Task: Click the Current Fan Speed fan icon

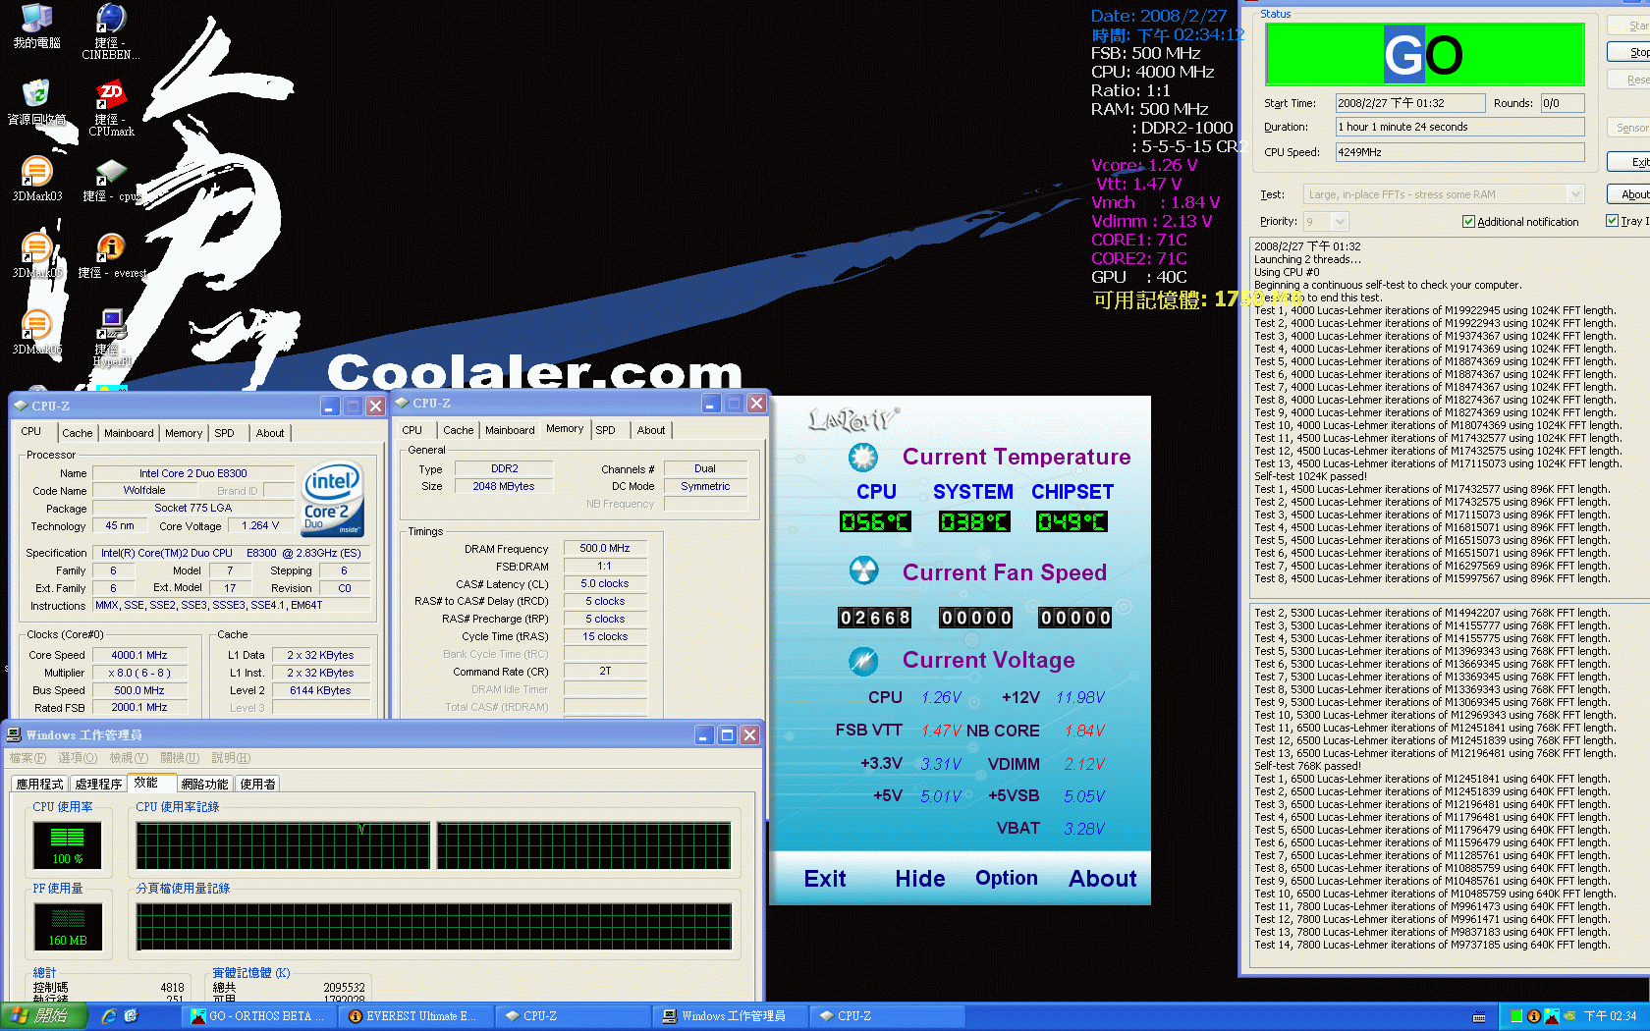Action: click(863, 571)
